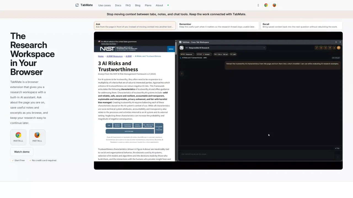Click the send arrow button in chat input
The height and width of the screenshot is (198, 353).
(x=338, y=157)
